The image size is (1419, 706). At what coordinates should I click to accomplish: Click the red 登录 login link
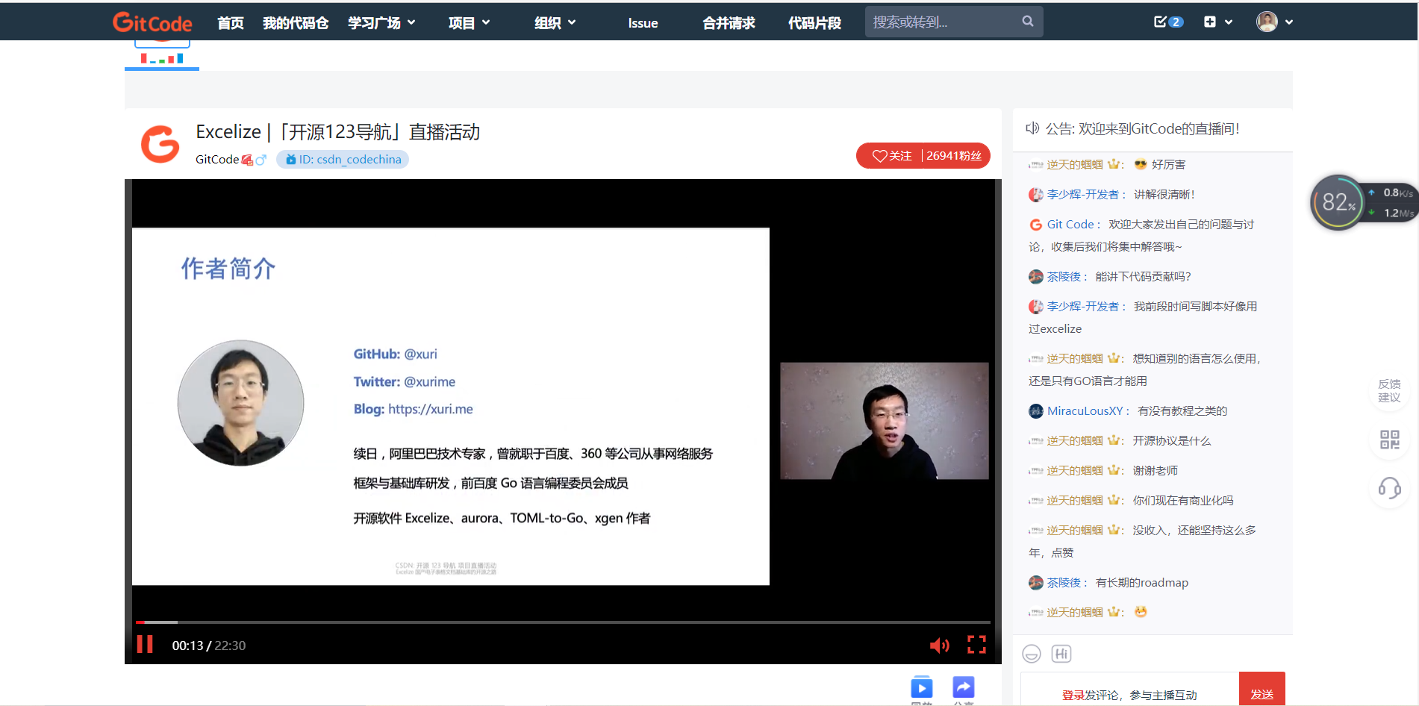[1073, 696]
